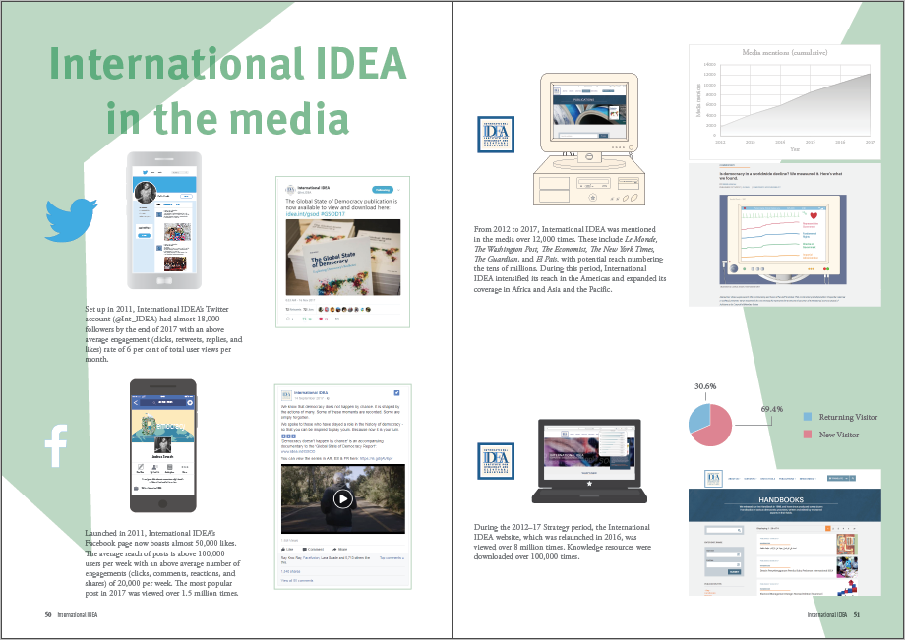Image resolution: width=905 pixels, height=640 pixels.
Task: Click the heart icon under the tweet
Action: click(x=321, y=319)
